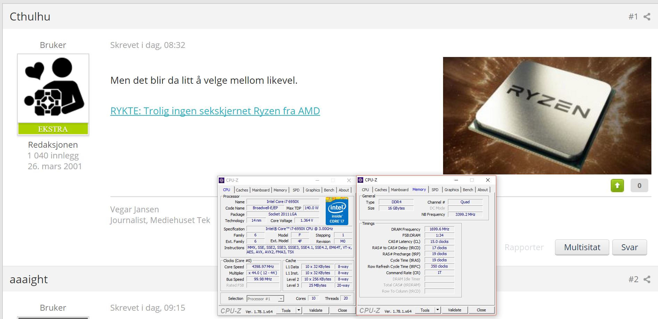The image size is (658, 319).
Task: Open Graphics tab in left CPU-Z window
Action: [x=313, y=190]
